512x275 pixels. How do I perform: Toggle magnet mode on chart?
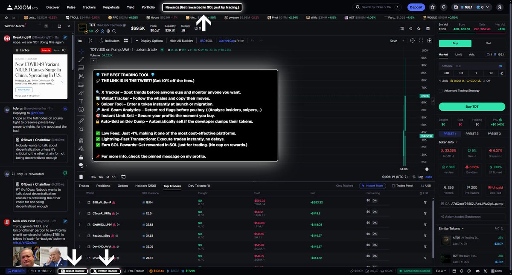click(x=81, y=140)
